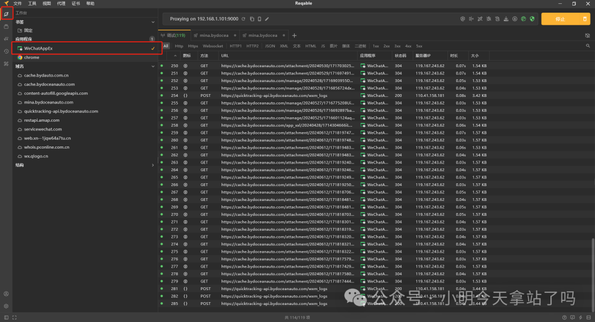
Task: Open the 工具 menu
Action: click(x=33, y=3)
